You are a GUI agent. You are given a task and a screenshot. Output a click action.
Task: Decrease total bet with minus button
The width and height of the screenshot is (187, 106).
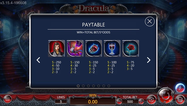point(119,101)
